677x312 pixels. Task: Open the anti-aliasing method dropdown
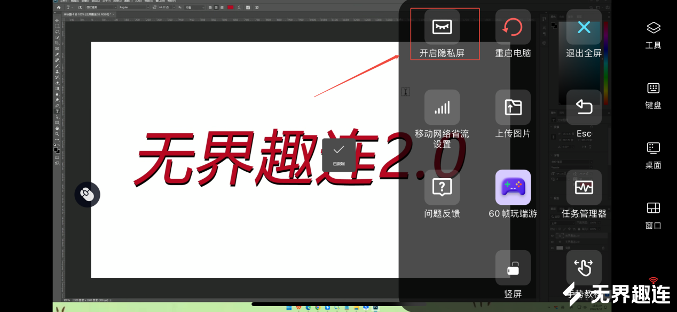coord(195,7)
